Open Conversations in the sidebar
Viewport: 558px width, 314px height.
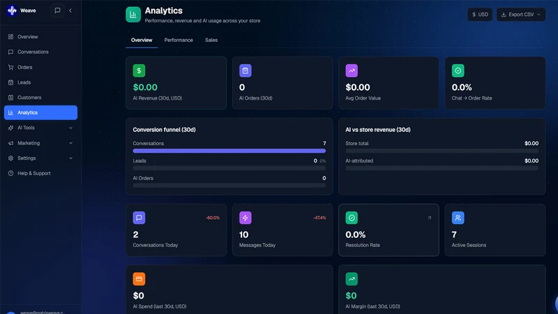[40, 52]
